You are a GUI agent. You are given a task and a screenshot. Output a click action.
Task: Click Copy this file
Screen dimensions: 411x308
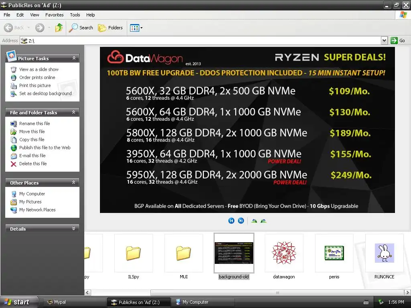(x=31, y=140)
